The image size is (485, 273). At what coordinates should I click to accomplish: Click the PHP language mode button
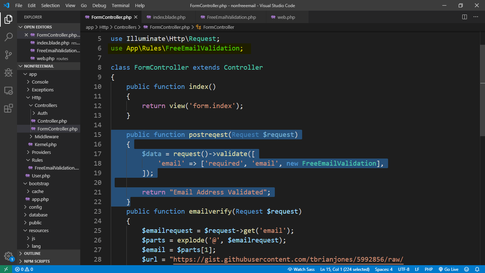pyautogui.click(x=429, y=269)
